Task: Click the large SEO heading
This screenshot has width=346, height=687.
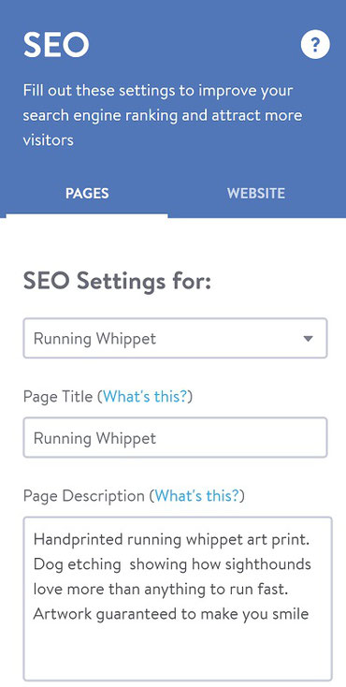Action: [x=56, y=45]
